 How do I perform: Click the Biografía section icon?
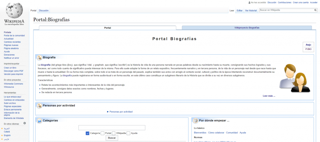pyautogui.click(x=39, y=57)
